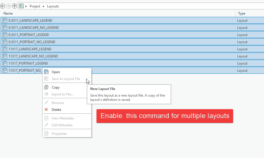Image resolution: width=264 pixels, height=158 pixels.
Task: Click the red Delete X icon
Action: coord(46,109)
